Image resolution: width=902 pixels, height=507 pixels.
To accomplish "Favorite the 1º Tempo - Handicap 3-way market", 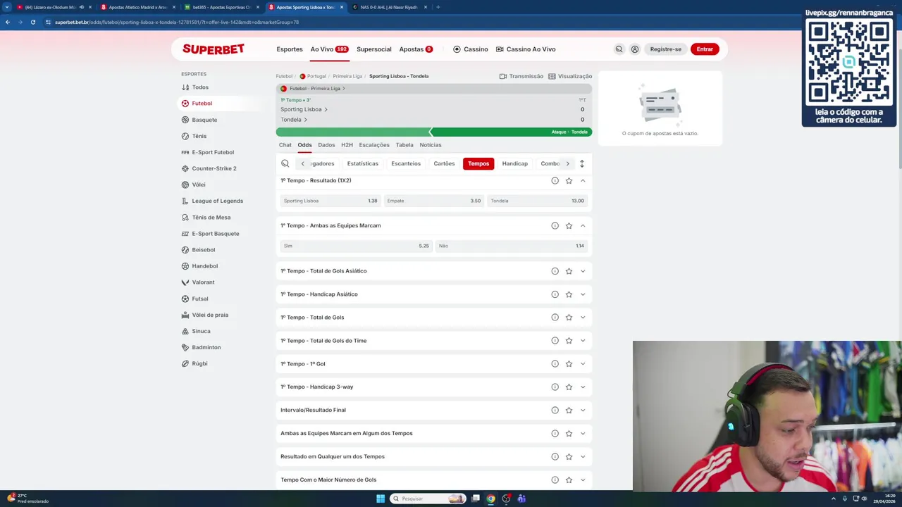I will (x=569, y=387).
